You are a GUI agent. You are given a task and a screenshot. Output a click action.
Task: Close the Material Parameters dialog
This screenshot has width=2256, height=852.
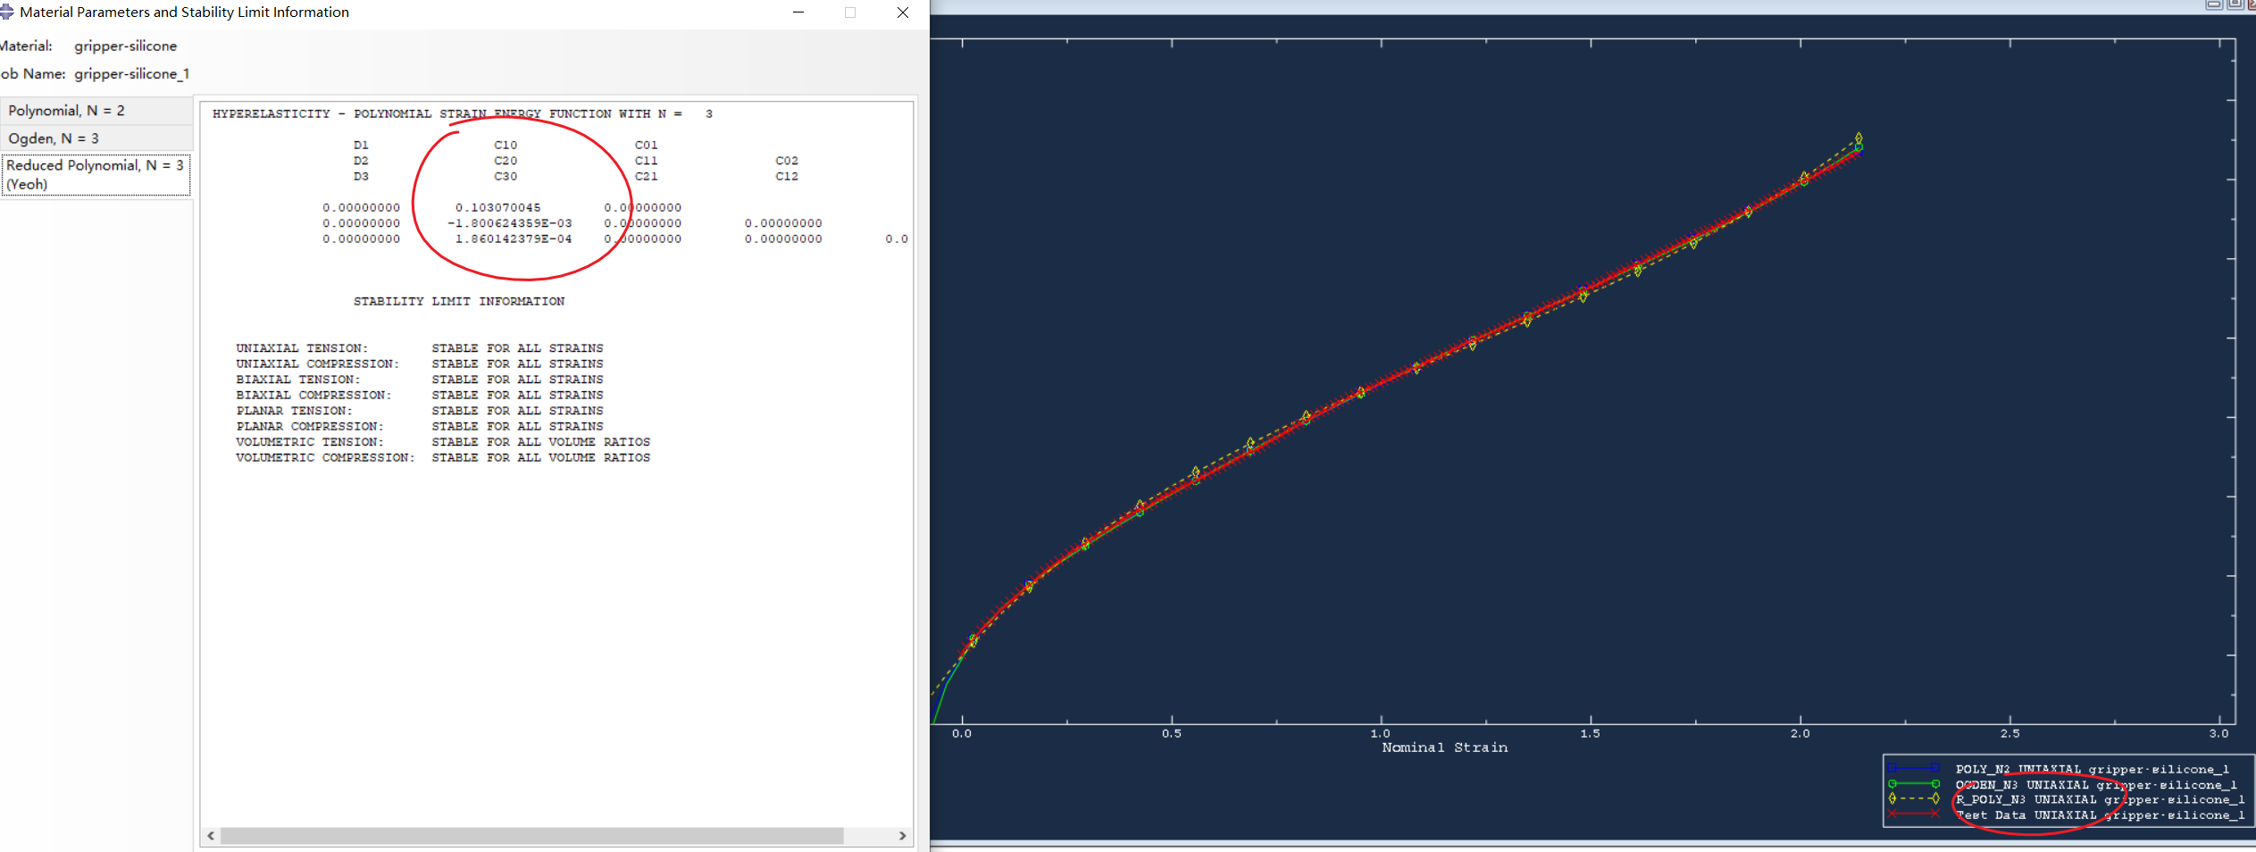[x=902, y=13]
